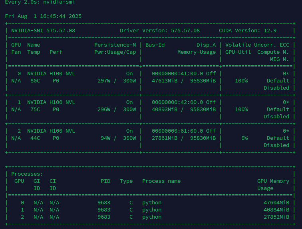
Task: Click the PID column header
Action: coord(105,181)
